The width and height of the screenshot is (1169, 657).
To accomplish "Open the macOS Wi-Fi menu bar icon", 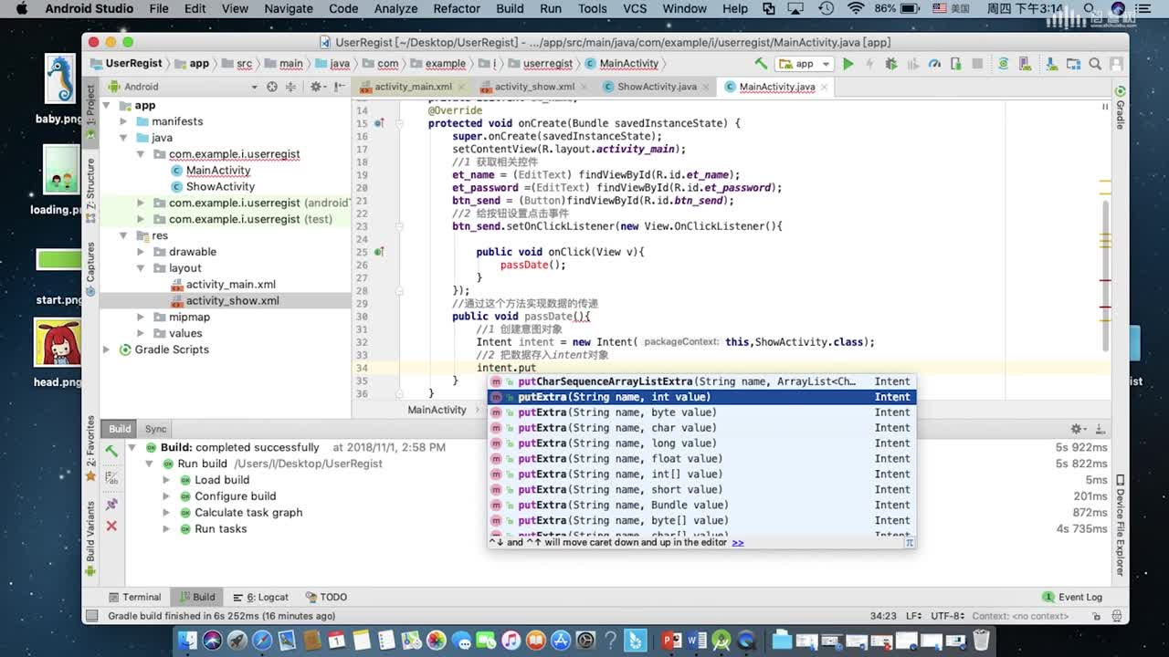I will [856, 8].
